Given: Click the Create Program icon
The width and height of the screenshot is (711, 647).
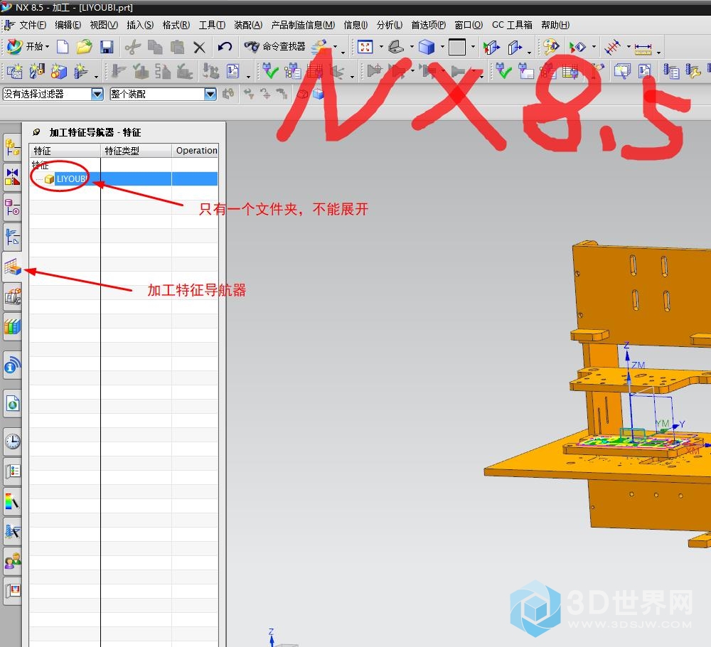Looking at the screenshot, I should click(x=14, y=71).
